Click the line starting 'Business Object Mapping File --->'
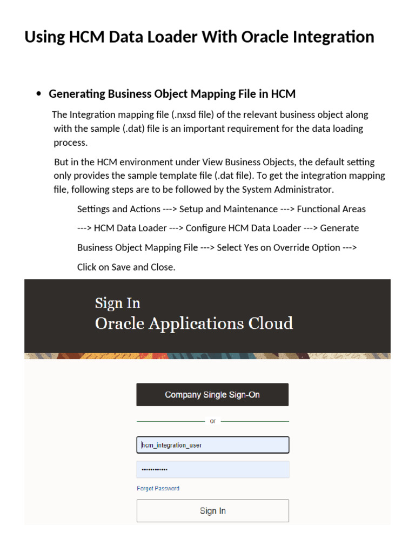Screen dimensions: 415x553 pyautogui.click(x=217, y=247)
